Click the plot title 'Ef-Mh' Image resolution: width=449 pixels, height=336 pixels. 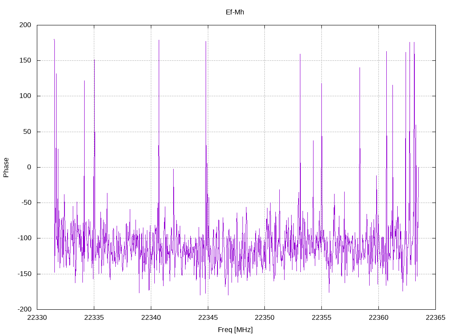pos(235,12)
